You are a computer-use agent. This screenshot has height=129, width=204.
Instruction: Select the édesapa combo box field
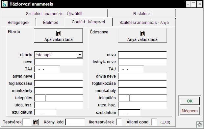coord(59,55)
